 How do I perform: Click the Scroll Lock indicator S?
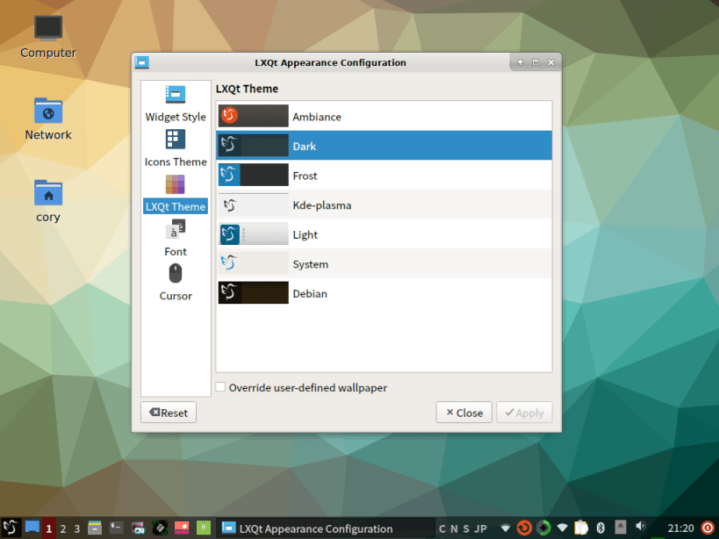[x=466, y=528]
